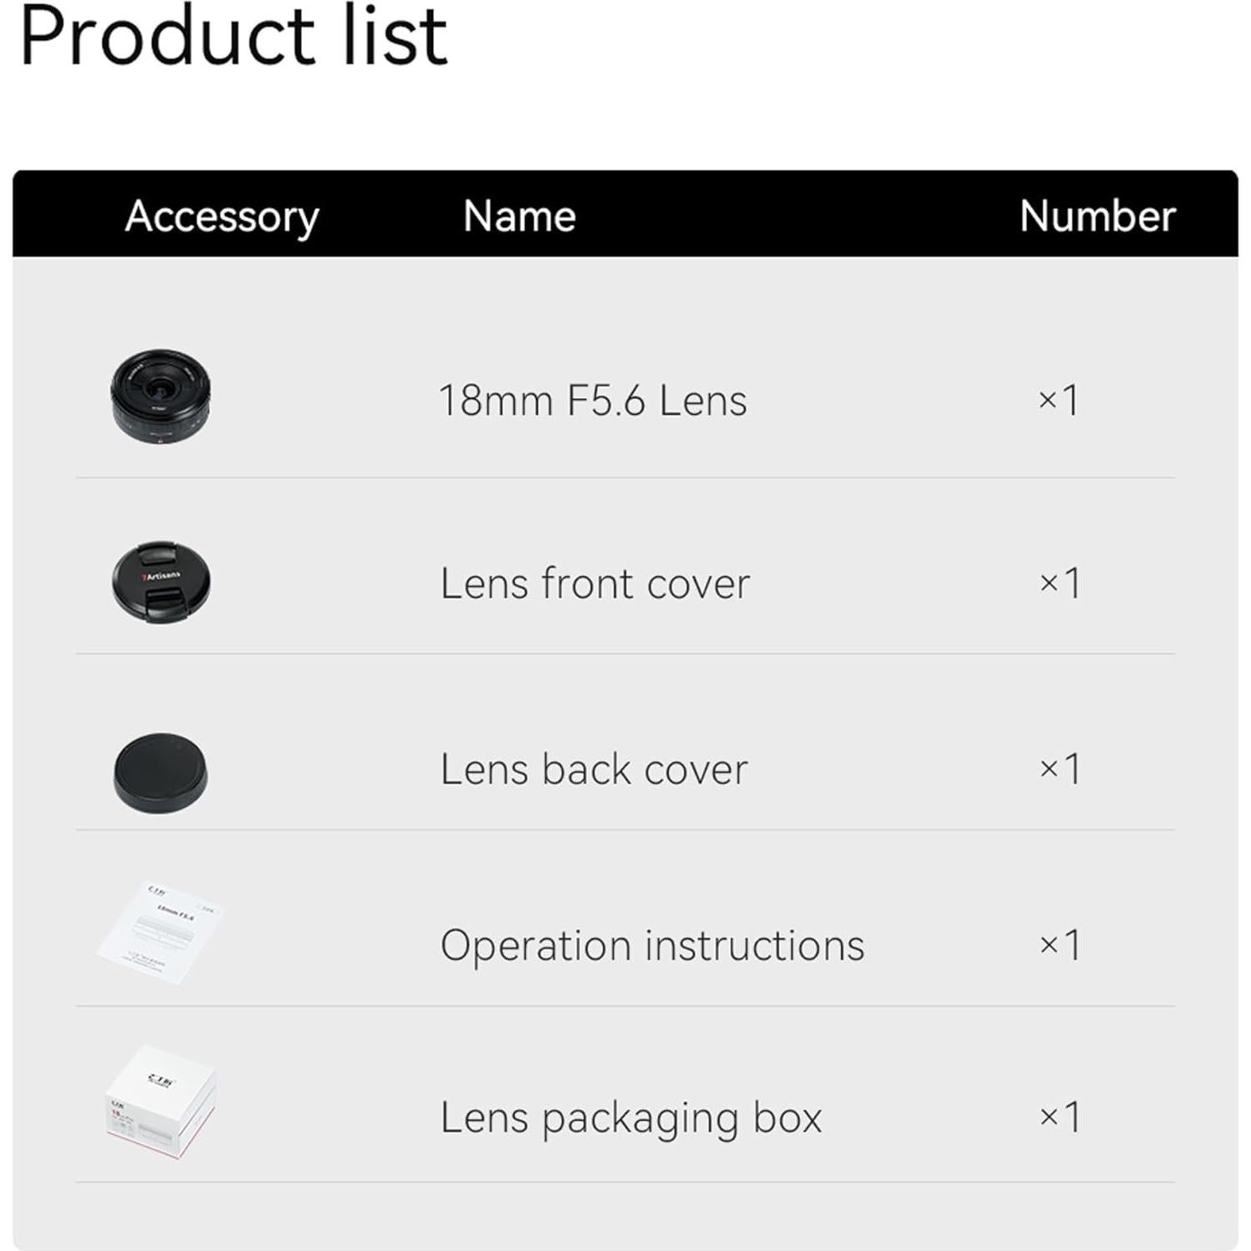Click the ×1 quantity for front cover
The image size is (1251, 1251).
tap(1060, 583)
